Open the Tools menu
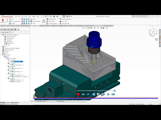The height and width of the screenshot is (120, 161). click(29, 16)
